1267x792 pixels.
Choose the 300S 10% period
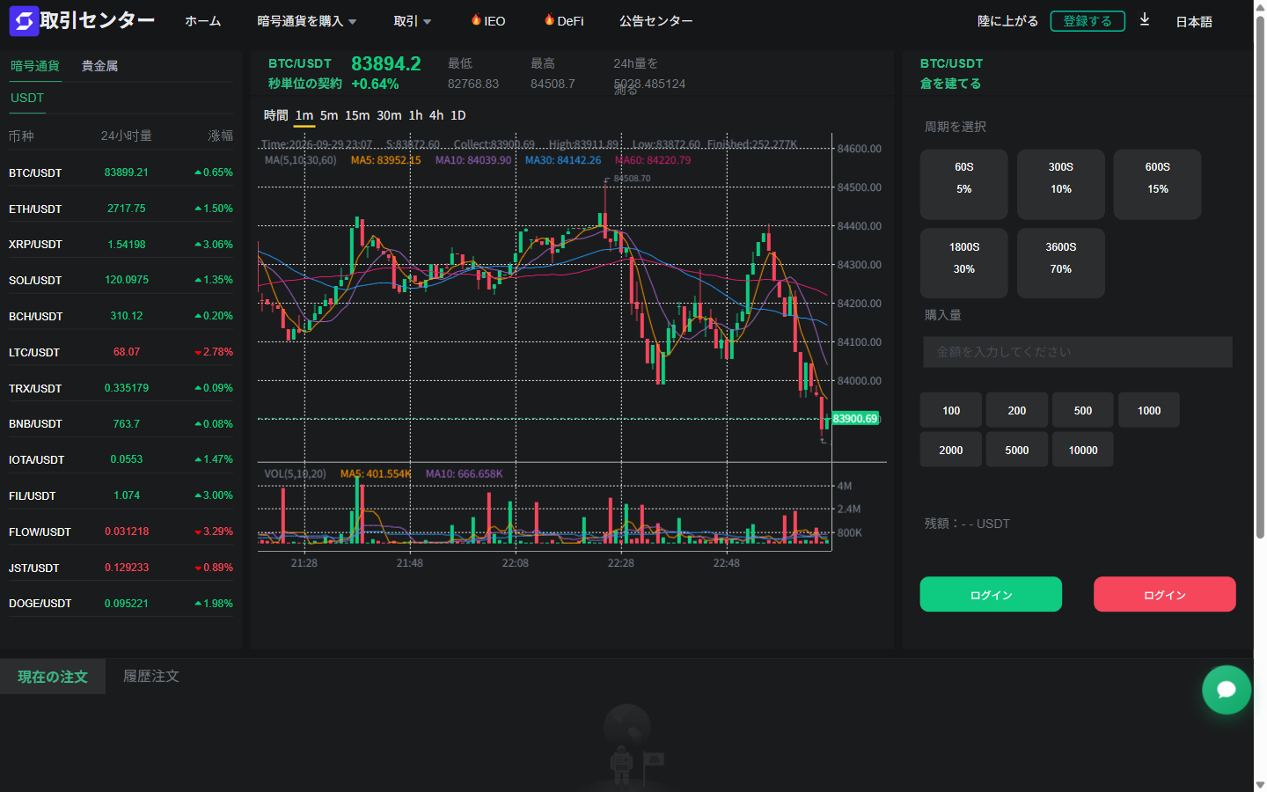[1061, 184]
